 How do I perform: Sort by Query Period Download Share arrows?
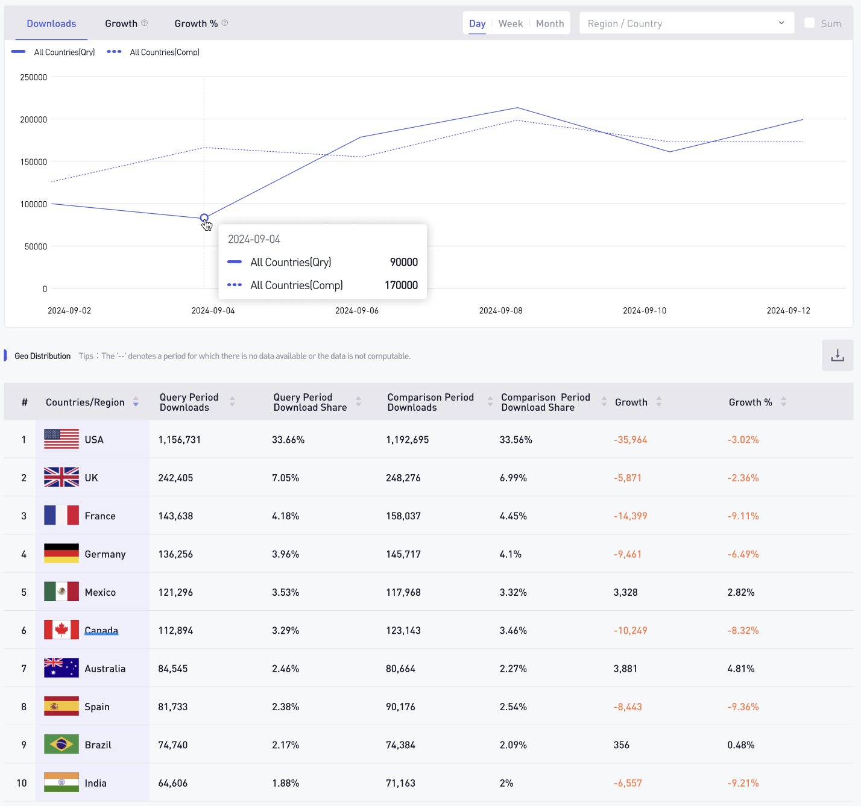point(358,402)
